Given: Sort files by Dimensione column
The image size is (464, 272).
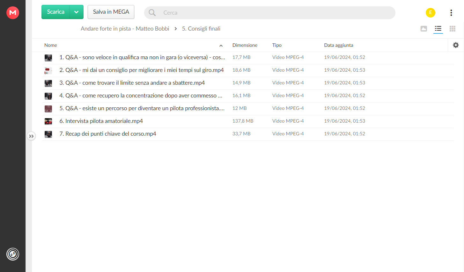Looking at the screenshot, I should point(245,45).
